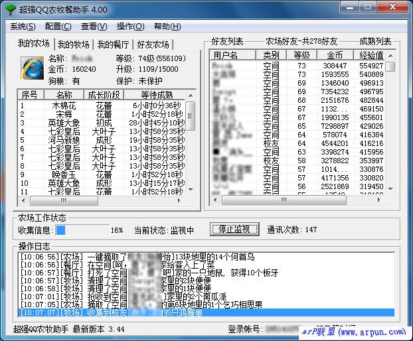413x341 pixels.
Task: Open the 配置(C) menu
Action: tap(58, 27)
